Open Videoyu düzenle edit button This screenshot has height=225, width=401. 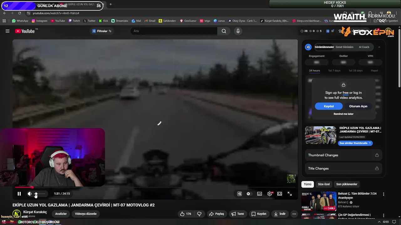(86, 214)
